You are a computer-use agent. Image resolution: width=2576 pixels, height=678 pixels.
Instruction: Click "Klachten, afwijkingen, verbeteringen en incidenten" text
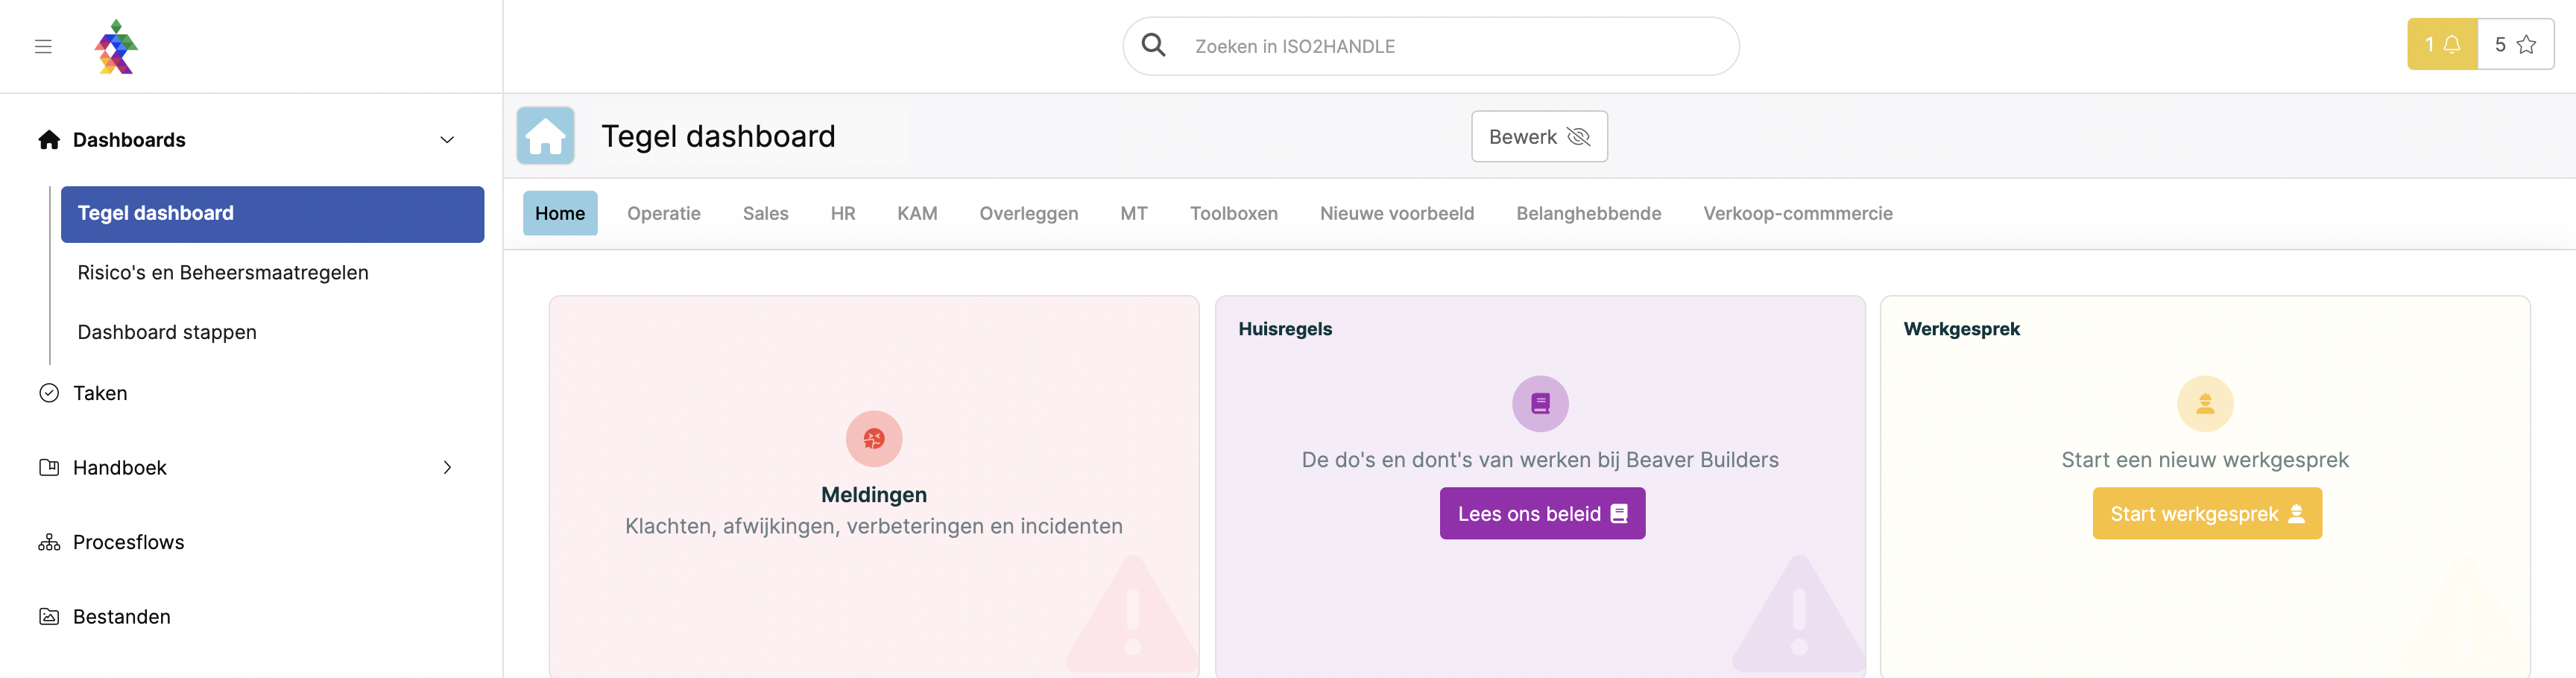(x=873, y=526)
